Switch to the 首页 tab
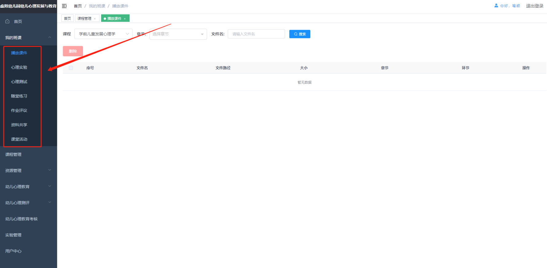The width and height of the screenshot is (547, 268). coord(67,18)
